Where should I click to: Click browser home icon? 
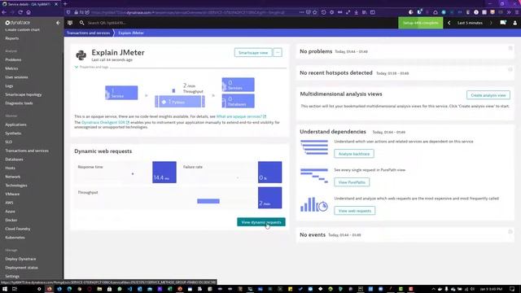point(28,12)
